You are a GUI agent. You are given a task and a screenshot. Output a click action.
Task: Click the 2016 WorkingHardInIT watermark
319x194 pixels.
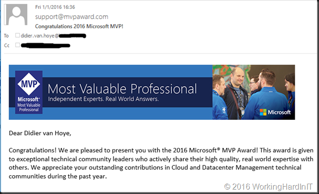point(268,187)
